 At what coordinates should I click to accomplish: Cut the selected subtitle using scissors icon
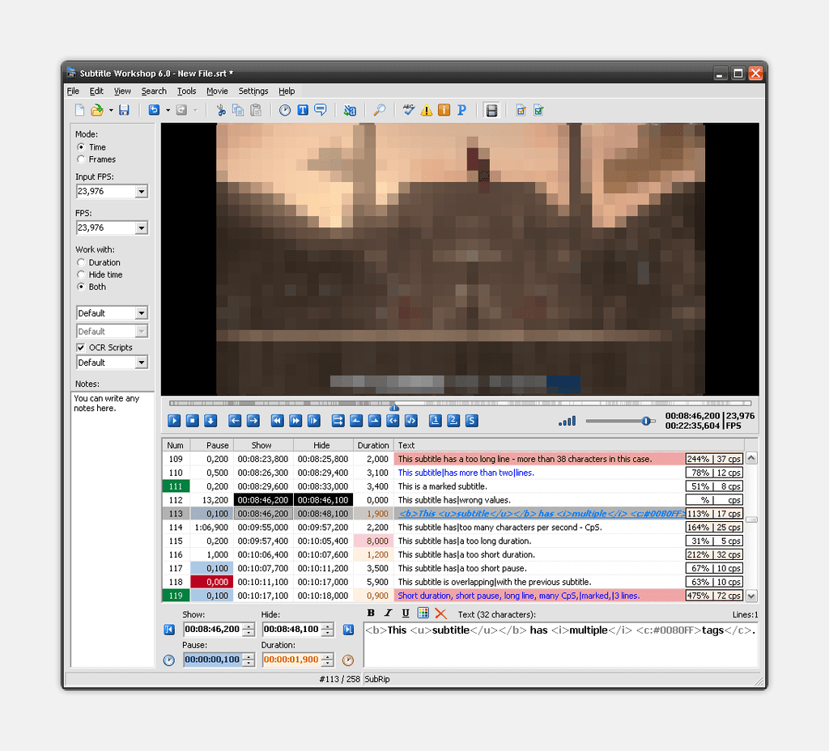click(220, 109)
